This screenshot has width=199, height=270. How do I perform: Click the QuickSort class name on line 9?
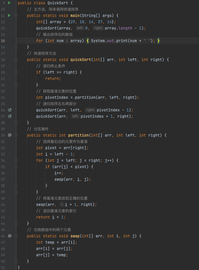point(58,3)
